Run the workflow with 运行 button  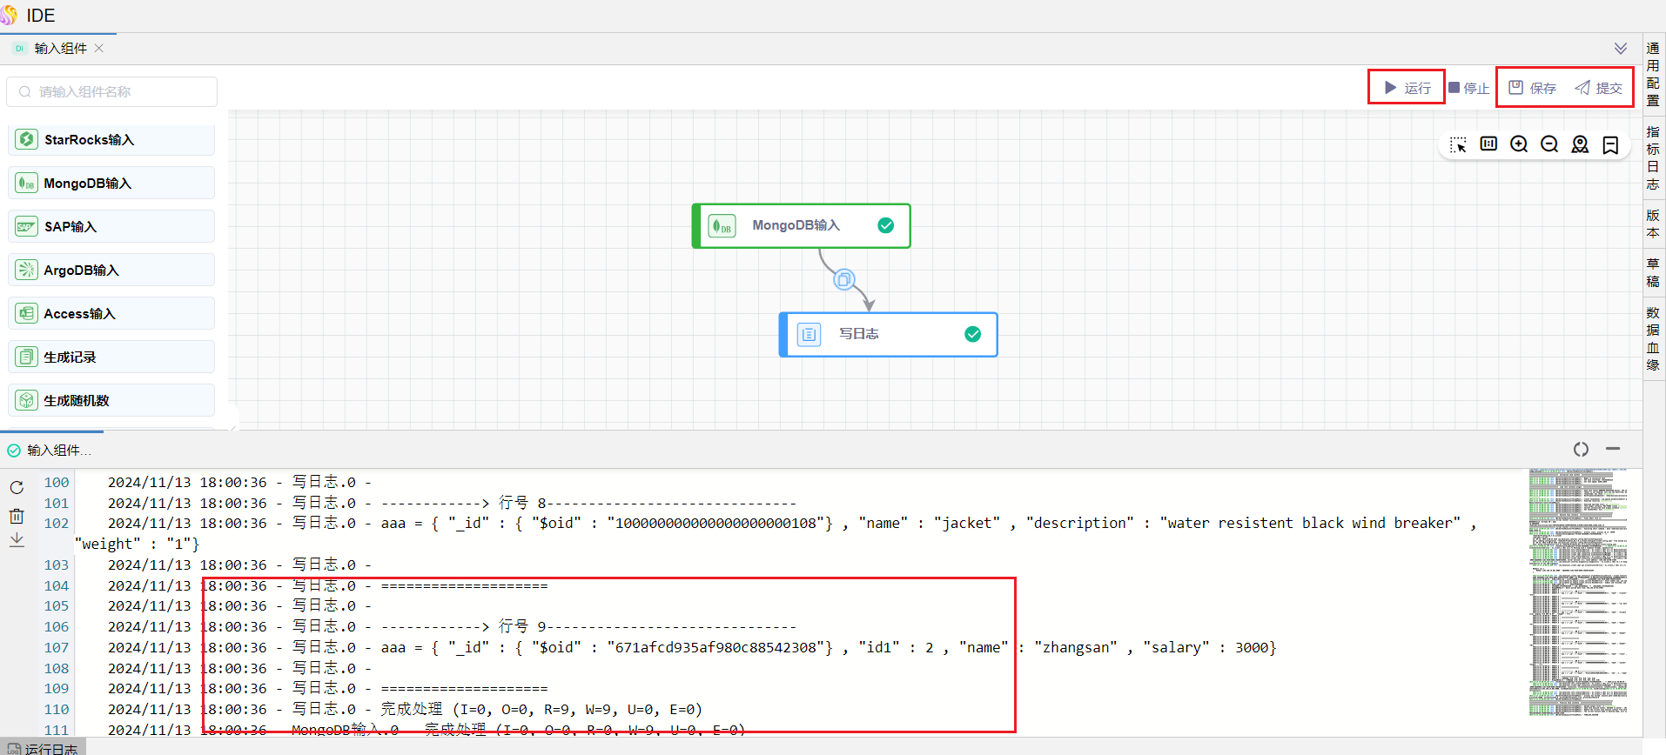tap(1407, 88)
